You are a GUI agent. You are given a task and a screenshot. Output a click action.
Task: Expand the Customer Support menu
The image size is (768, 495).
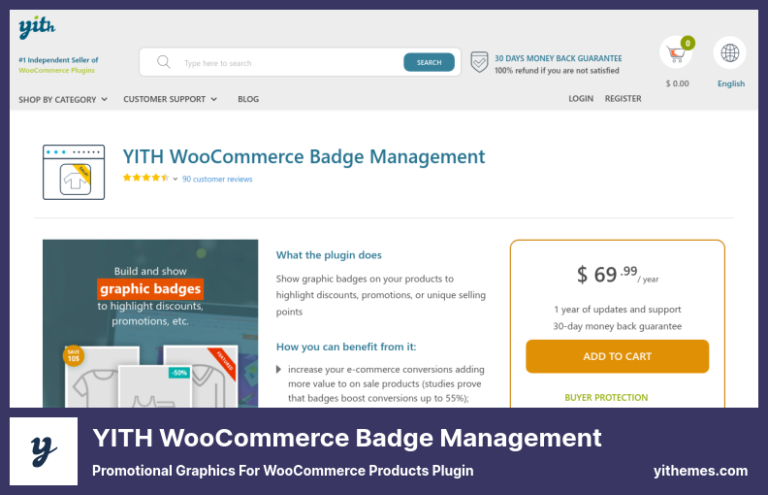tap(170, 99)
